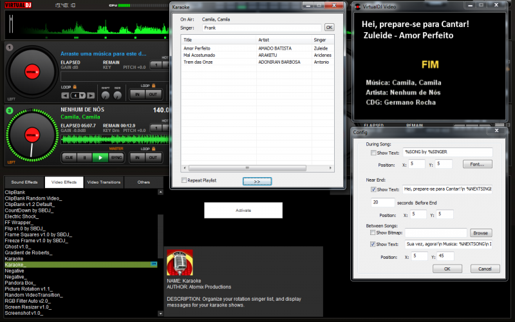Screen dimensions: 515x322
Task: Click the green play button on deck 3
Action: [100, 158]
